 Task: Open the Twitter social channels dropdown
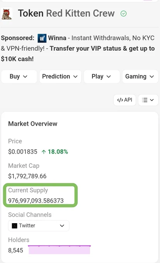(x=39, y=226)
